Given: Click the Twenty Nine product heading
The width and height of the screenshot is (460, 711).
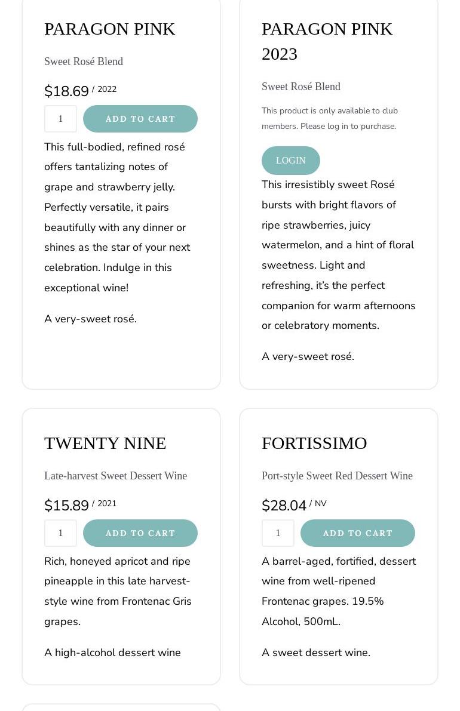Looking at the screenshot, I should 105,443.
